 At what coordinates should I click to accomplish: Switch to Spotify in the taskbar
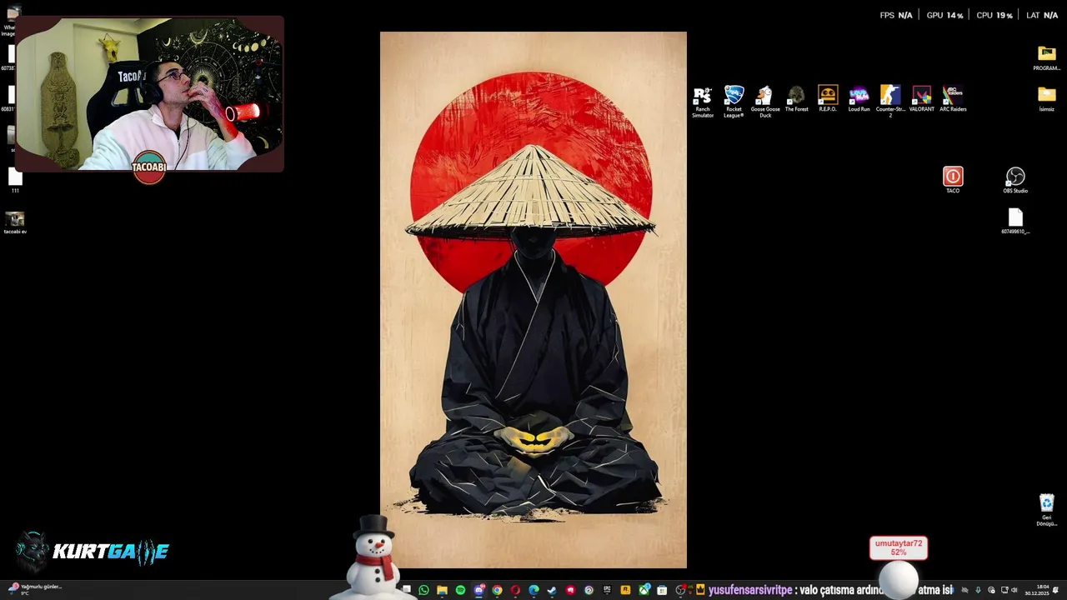point(460,590)
